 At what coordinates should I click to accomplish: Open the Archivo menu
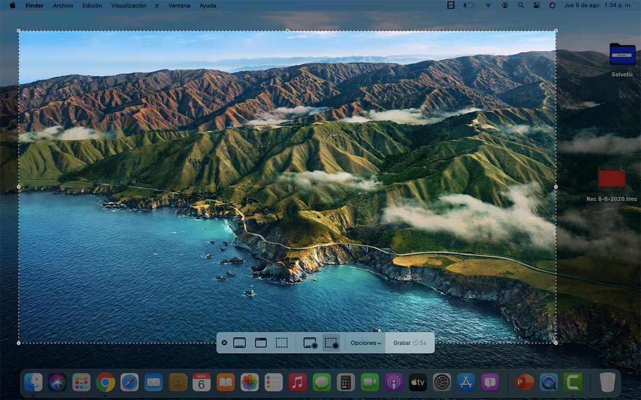[63, 5]
